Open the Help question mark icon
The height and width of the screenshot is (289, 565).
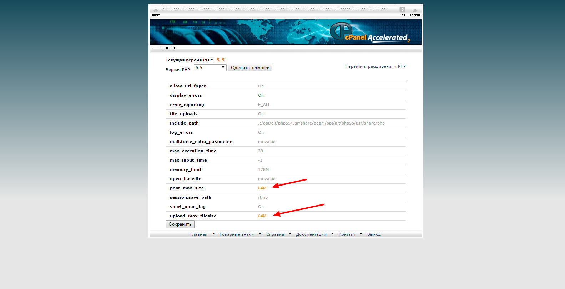point(402,10)
